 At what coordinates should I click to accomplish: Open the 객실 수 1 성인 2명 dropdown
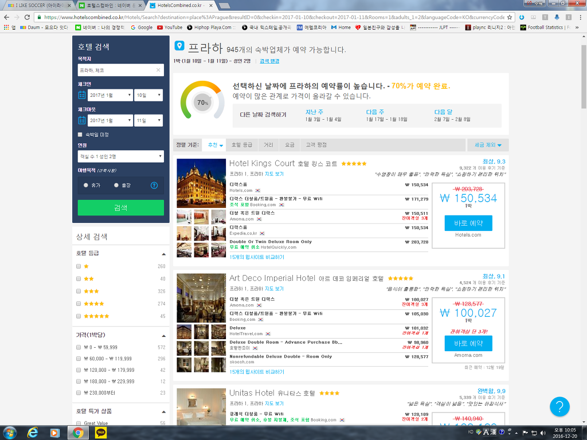click(x=121, y=156)
